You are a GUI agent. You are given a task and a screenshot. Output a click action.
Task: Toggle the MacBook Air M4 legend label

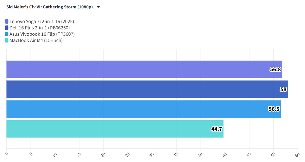point(36,40)
